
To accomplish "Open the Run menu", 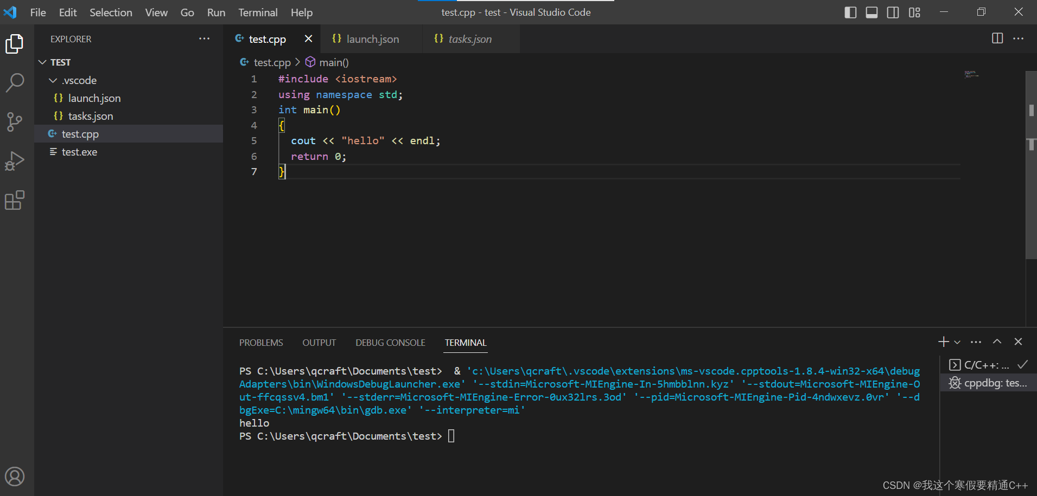I will click(x=216, y=12).
